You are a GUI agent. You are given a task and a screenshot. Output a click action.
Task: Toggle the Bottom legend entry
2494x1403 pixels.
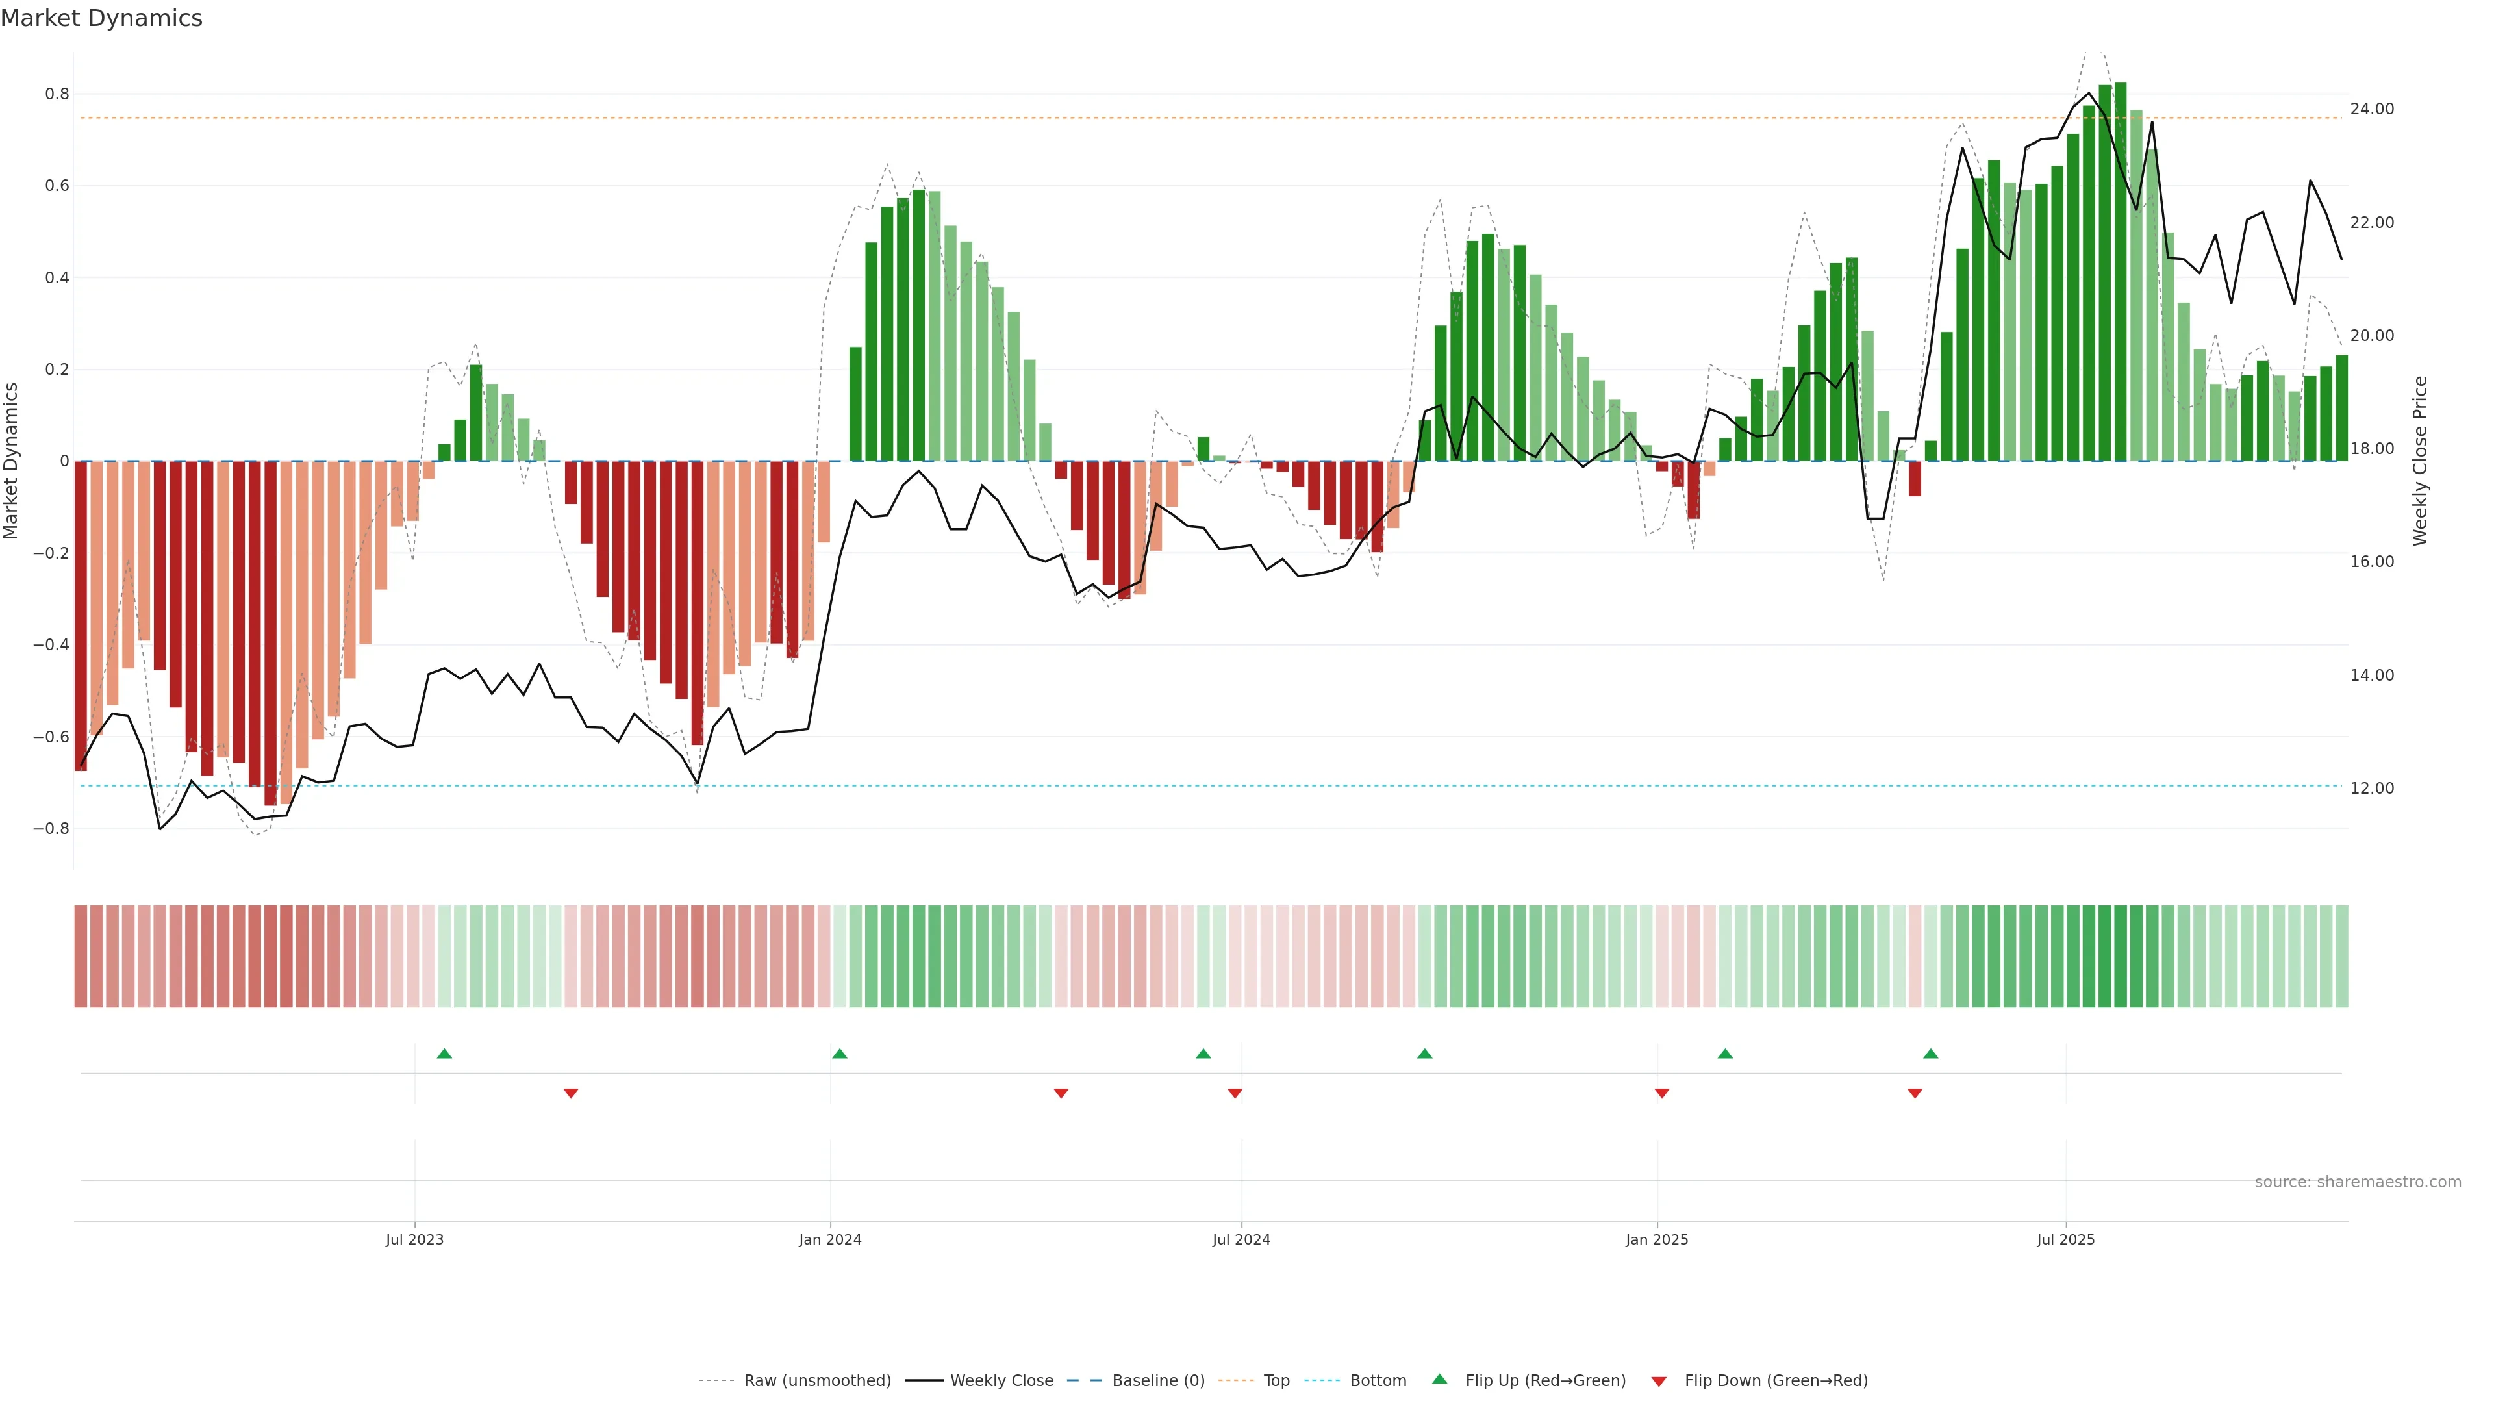pos(1378,1381)
